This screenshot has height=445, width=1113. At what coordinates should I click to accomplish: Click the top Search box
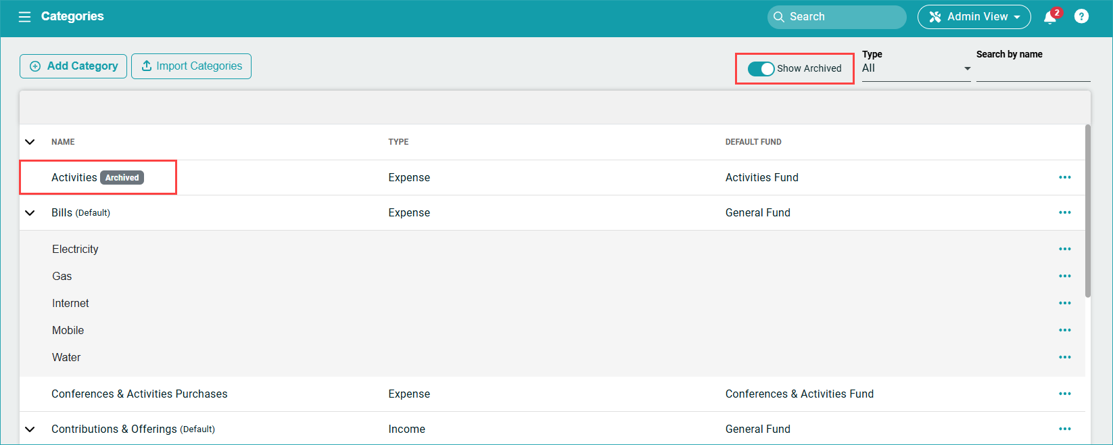coord(837,17)
